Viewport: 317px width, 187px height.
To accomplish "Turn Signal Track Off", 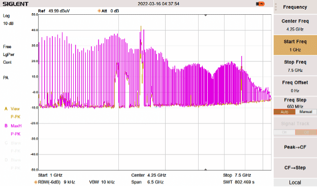I will 306,132.
